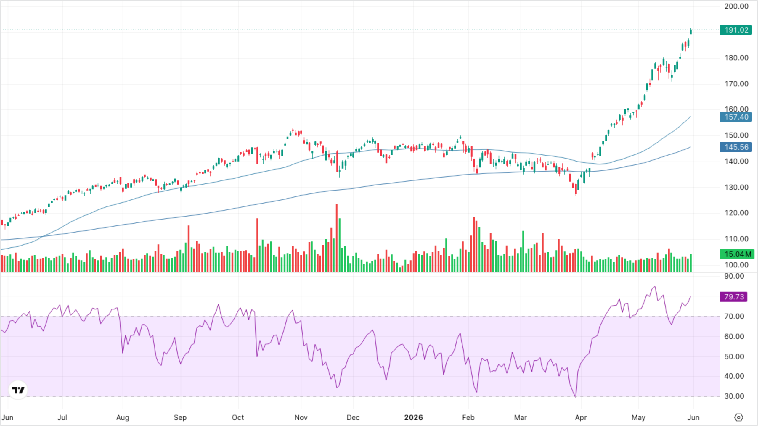Screen dimensions: 758x426
Task: Select the 15.04 M volume label
Action: pos(737,254)
